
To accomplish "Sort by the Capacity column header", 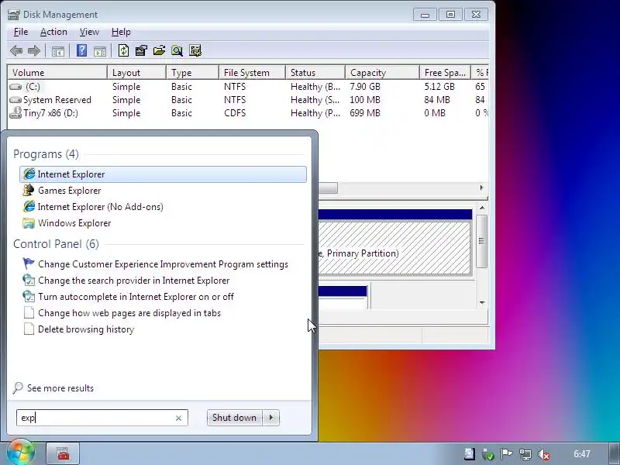I will tap(382, 73).
